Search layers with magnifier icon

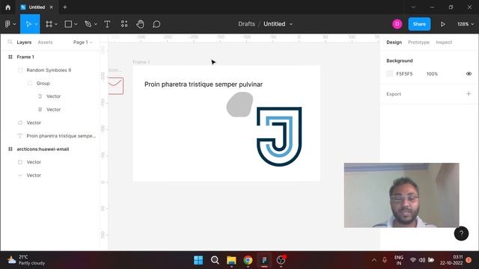[10, 42]
